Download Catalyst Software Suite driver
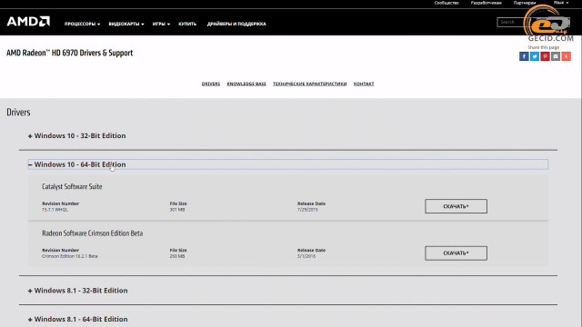 point(456,206)
